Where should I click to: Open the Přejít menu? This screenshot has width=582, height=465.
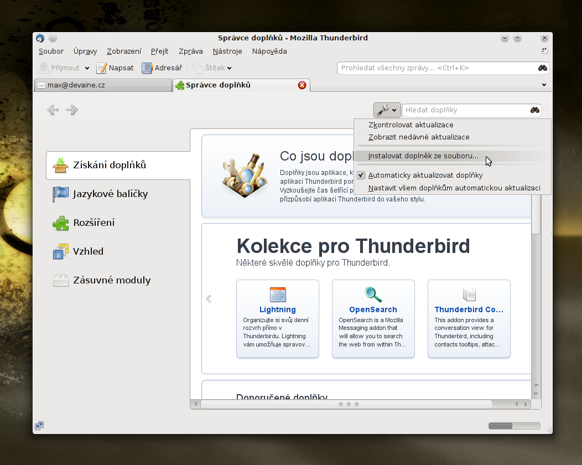coord(159,51)
